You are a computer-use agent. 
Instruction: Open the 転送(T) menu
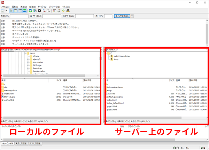[x=32, y=7]
